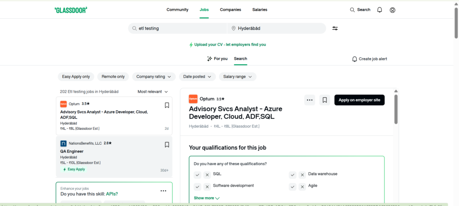
Task: Open the notifications bell icon
Action: 380,10
